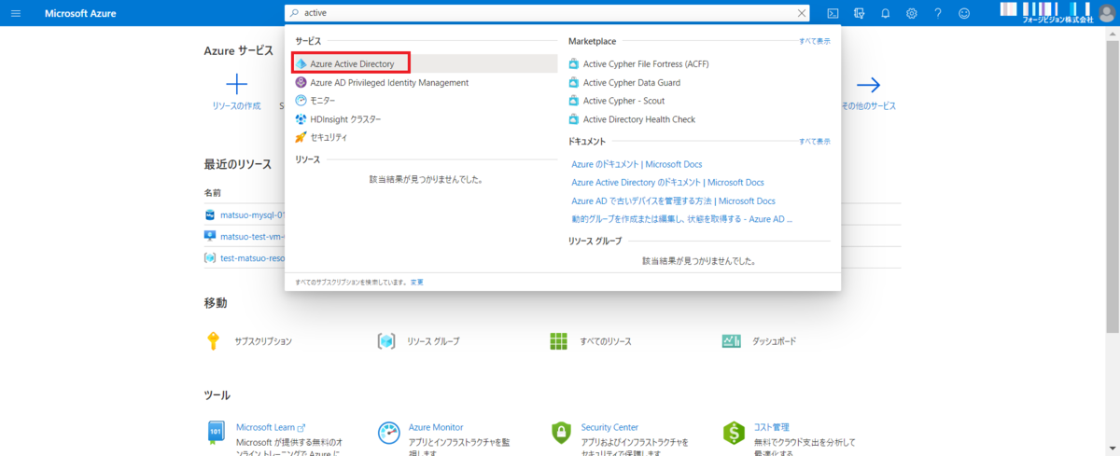Open matsuo-mysql recent resource

point(251,214)
